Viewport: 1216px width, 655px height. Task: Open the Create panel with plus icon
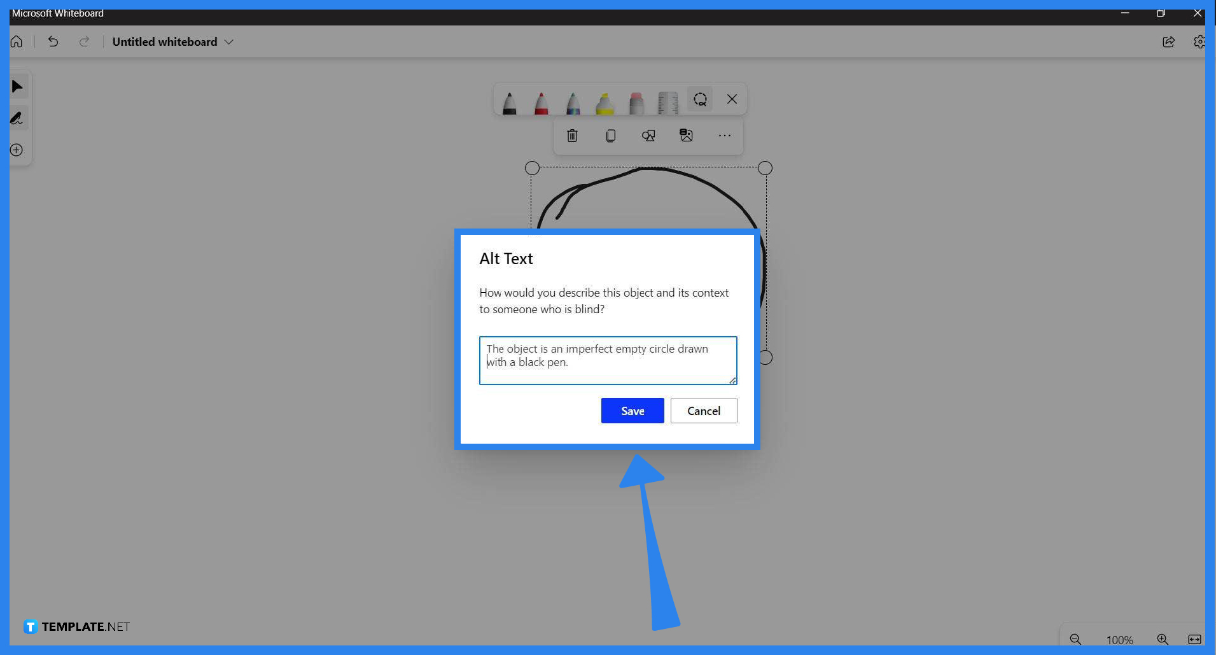pos(17,150)
